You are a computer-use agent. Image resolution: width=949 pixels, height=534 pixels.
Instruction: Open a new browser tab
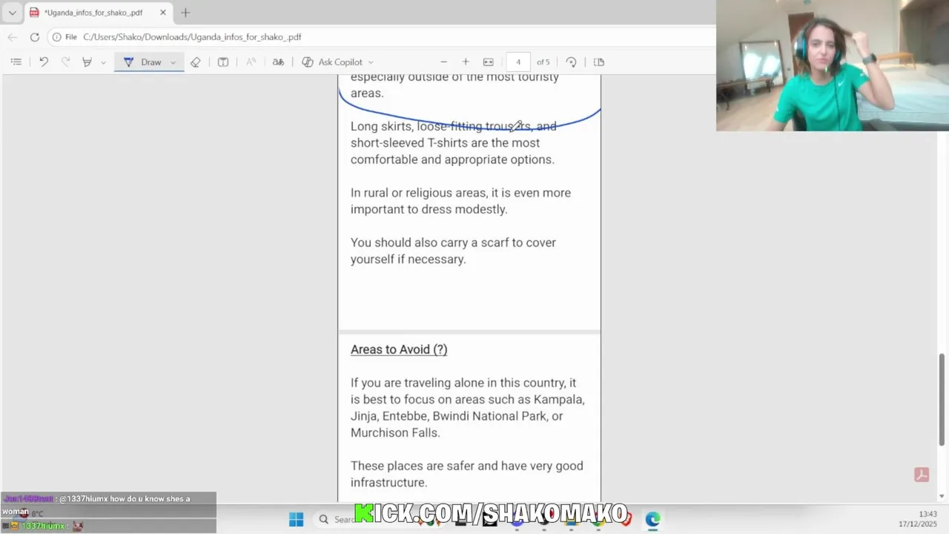tap(185, 13)
